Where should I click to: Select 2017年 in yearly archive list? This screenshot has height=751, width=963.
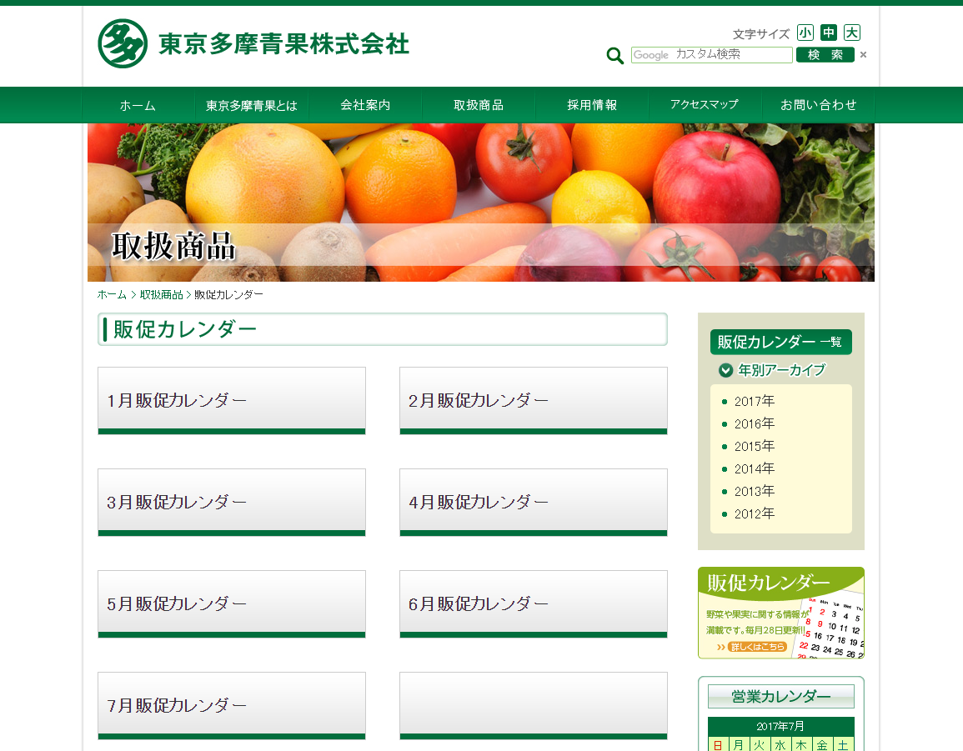755,401
